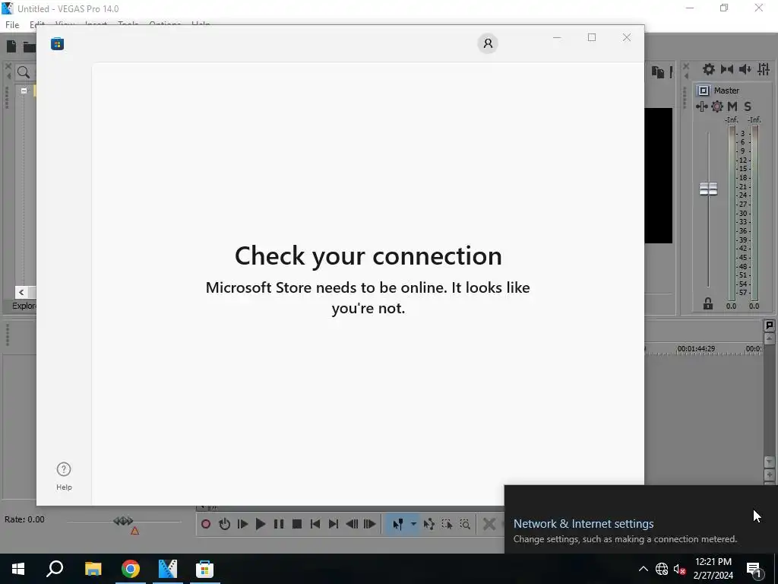Open the File menu in VEGAS Pro

pyautogui.click(x=12, y=25)
